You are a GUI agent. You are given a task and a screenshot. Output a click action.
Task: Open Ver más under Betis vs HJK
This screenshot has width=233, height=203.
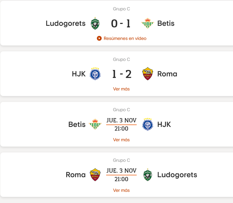[121, 140]
